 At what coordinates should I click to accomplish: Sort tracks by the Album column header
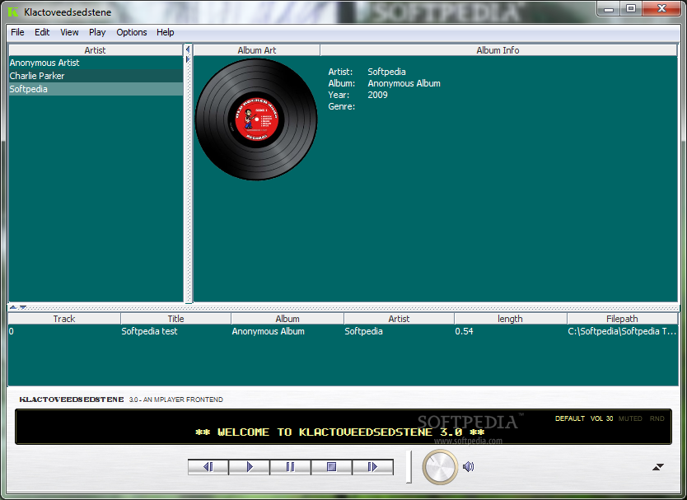coord(287,319)
